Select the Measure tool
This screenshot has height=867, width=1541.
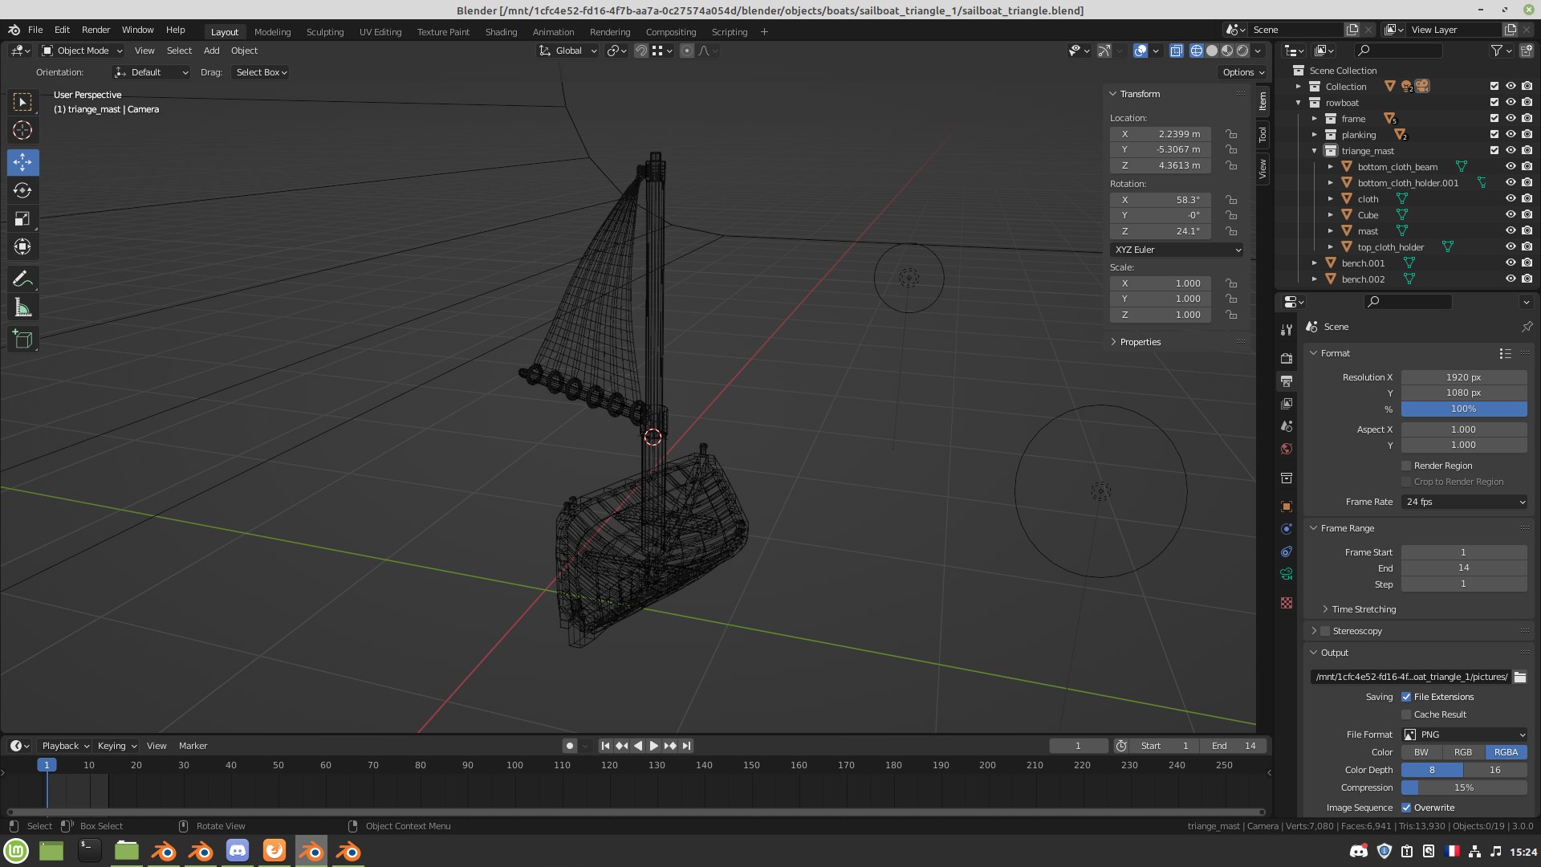click(x=22, y=308)
